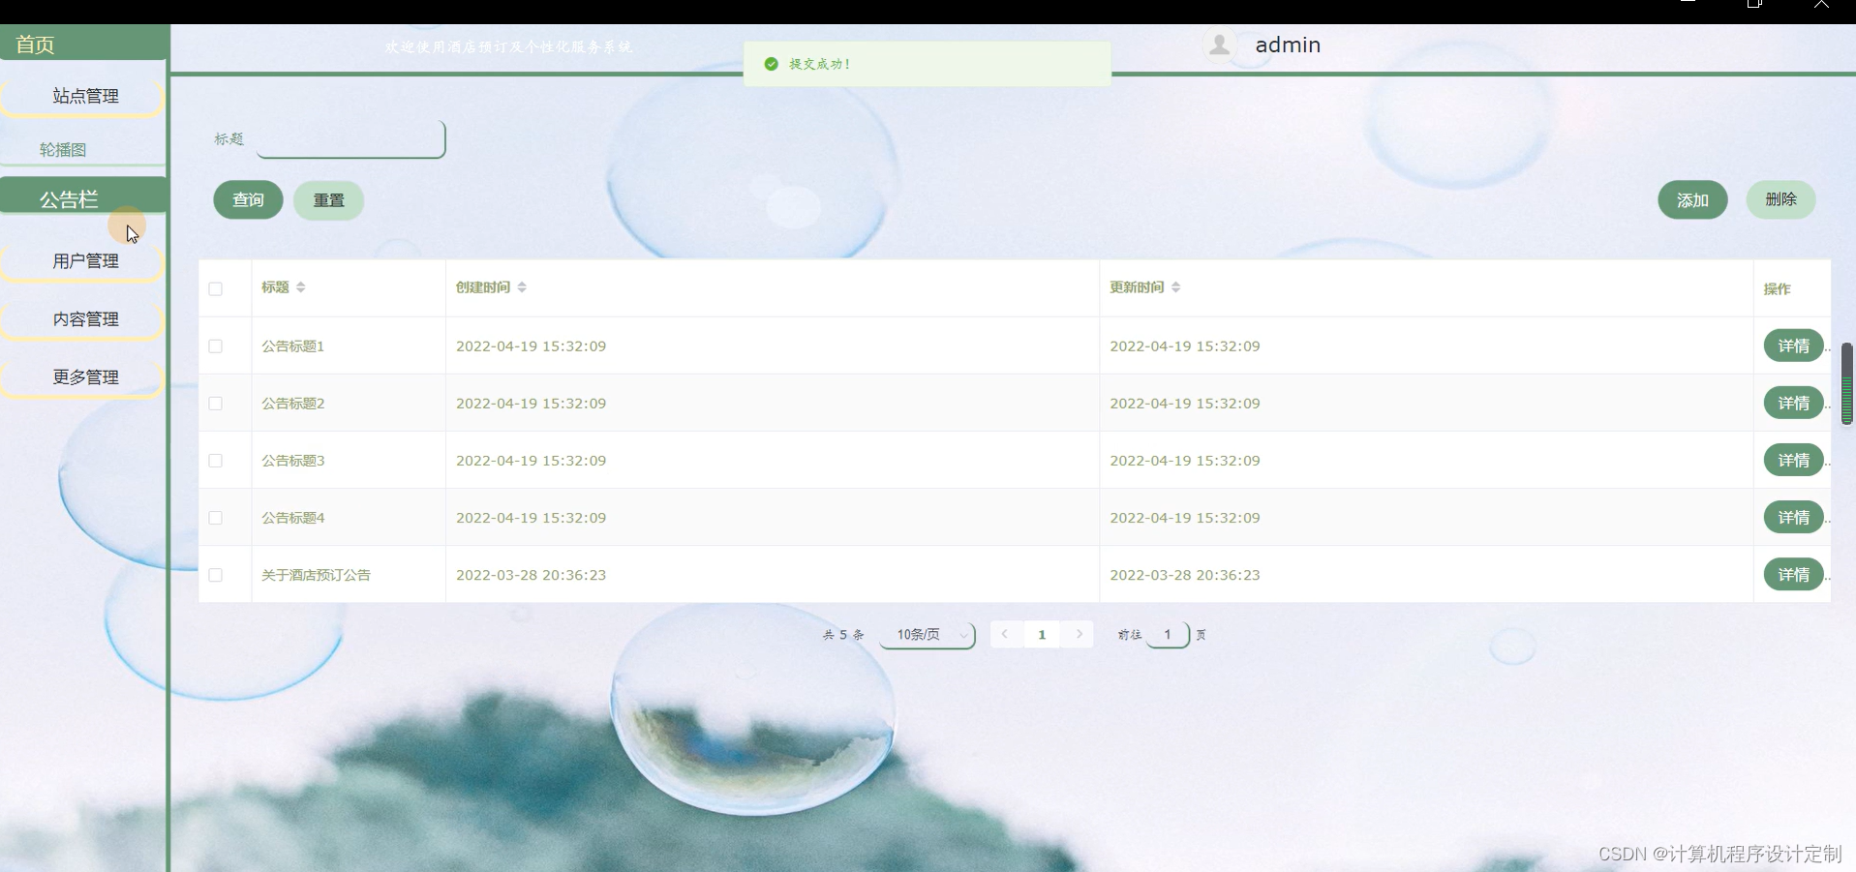This screenshot has width=1856, height=872.
Task: Click the green success check icon
Action: click(x=771, y=64)
